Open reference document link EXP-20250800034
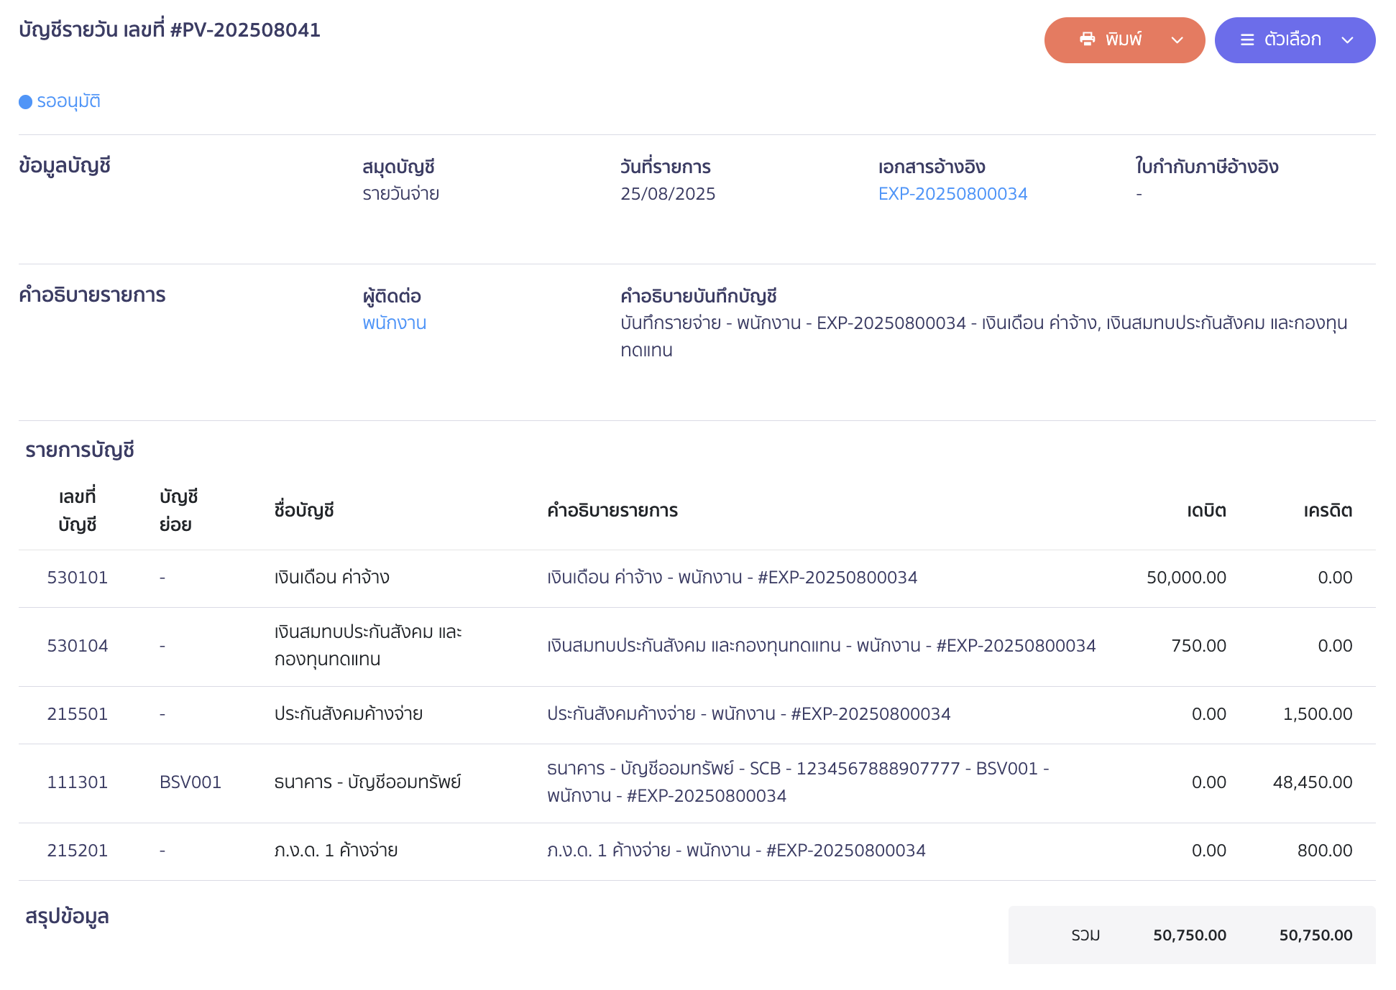 952,194
